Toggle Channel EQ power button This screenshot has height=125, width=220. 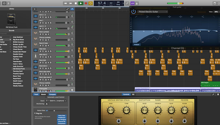click(133, 12)
